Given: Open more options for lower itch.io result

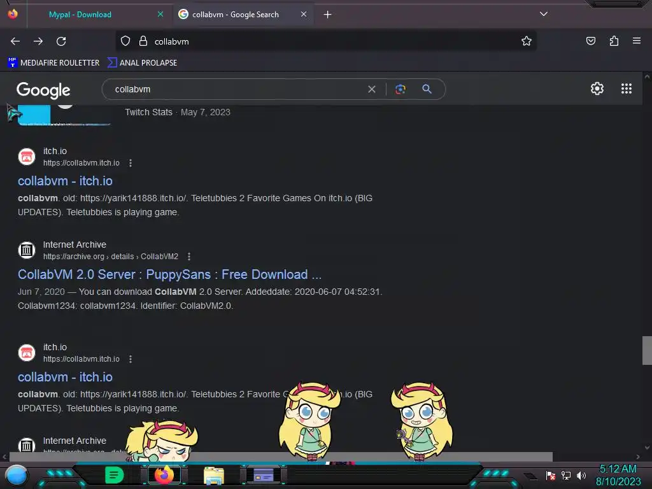Looking at the screenshot, I should [131, 359].
